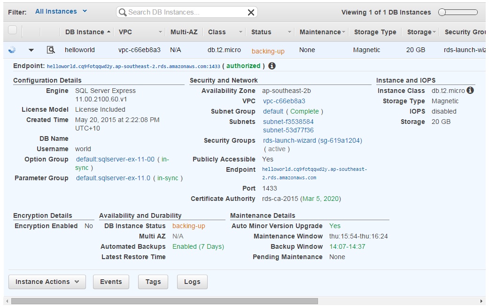Click the ap-southeast-2b availability zone value
489x307 pixels.
click(x=286, y=91)
